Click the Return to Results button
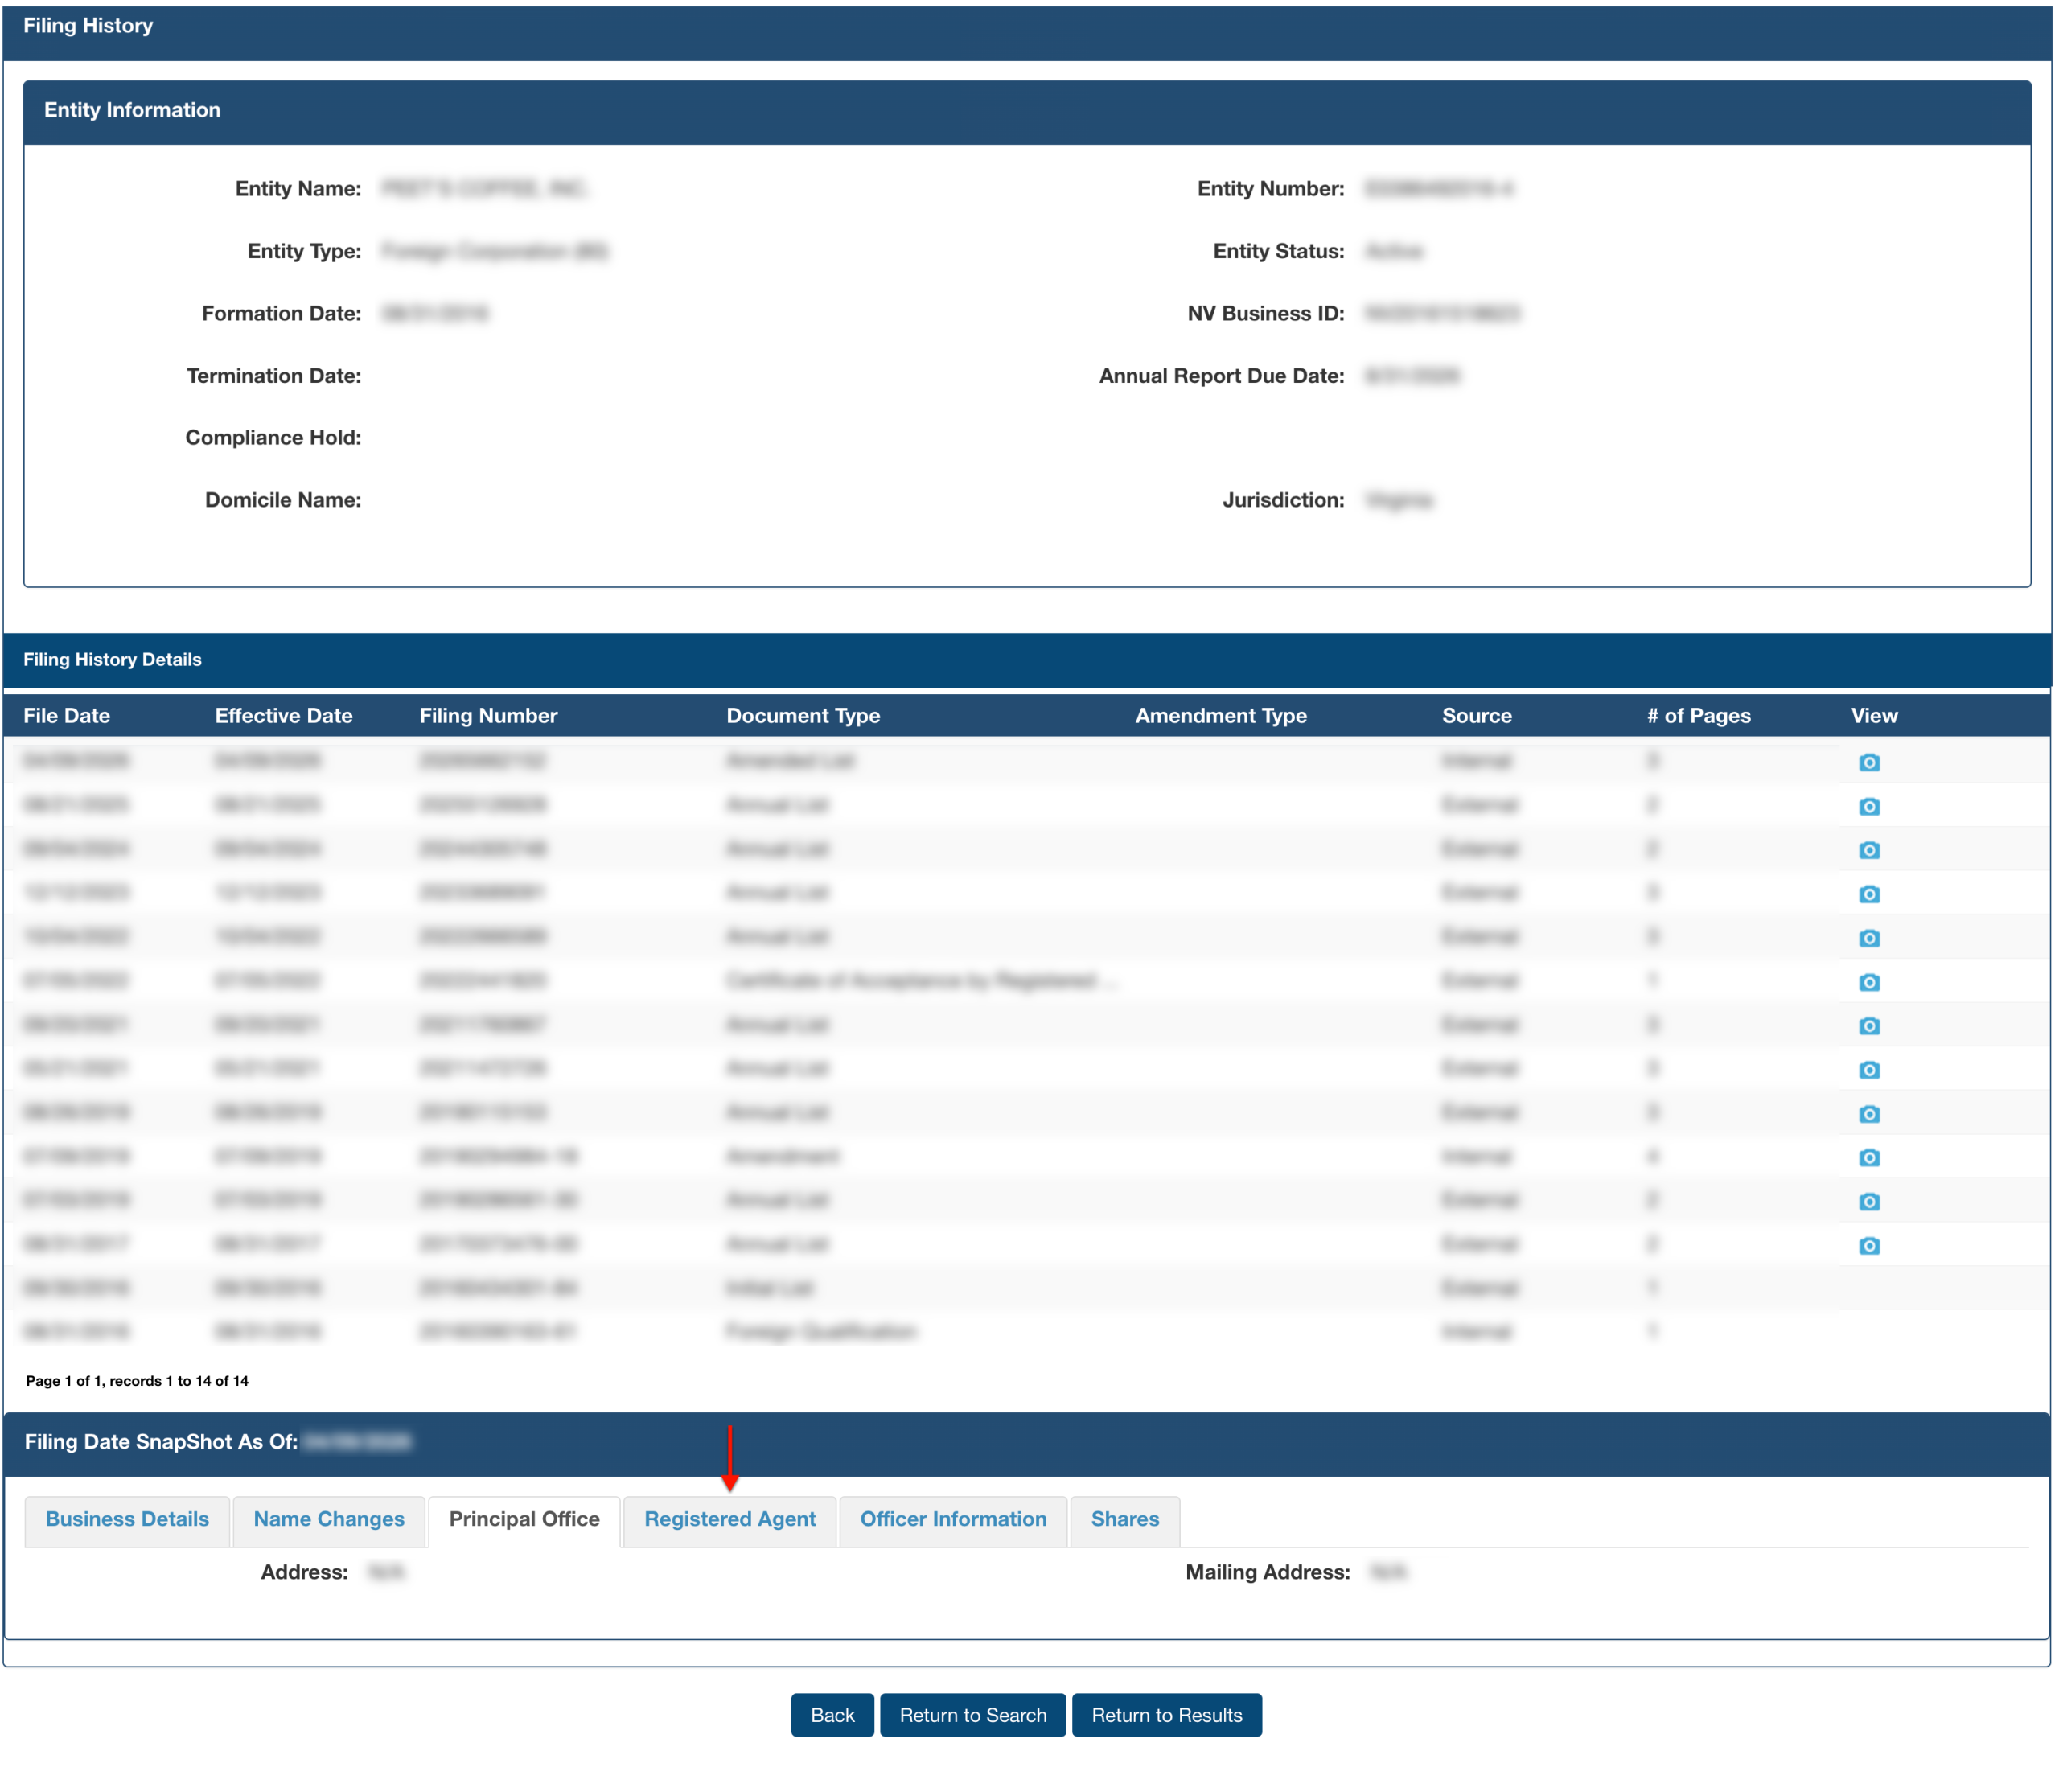This screenshot has height=1792, width=2059. (1166, 1715)
